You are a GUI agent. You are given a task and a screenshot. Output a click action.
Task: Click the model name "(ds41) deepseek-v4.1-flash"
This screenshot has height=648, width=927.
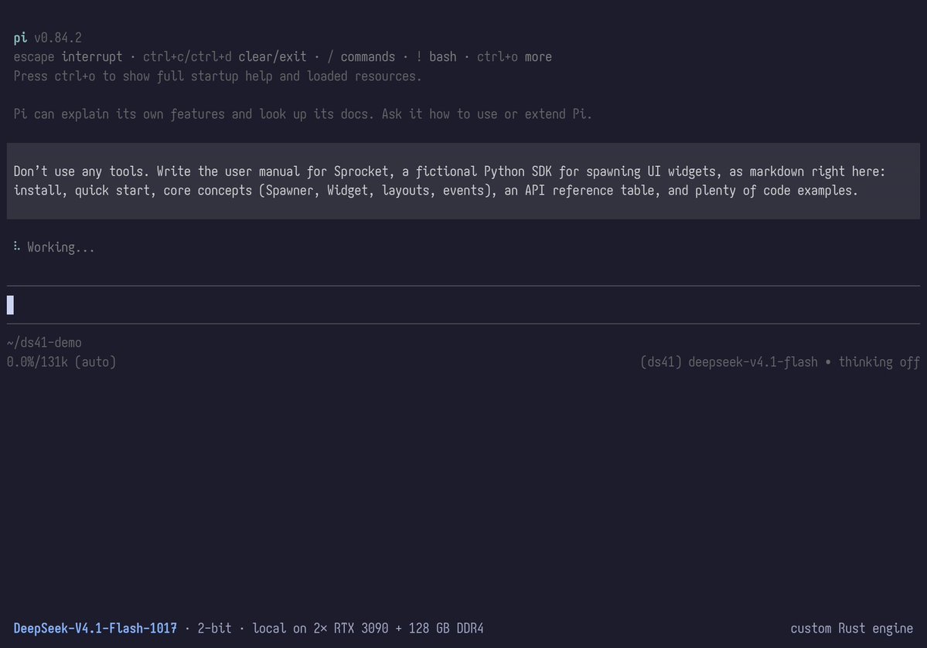tap(729, 361)
